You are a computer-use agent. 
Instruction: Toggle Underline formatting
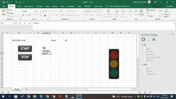(x=29, y=15)
